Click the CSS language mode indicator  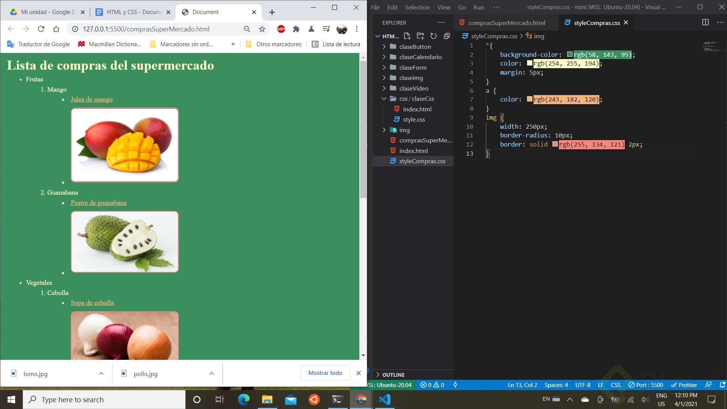[x=615, y=385]
